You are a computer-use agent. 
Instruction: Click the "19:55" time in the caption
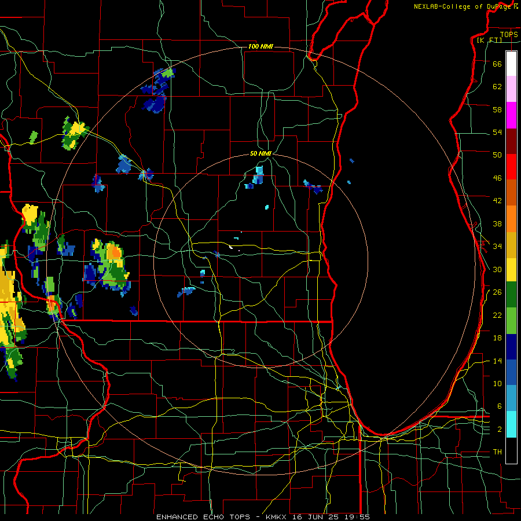tap(358, 517)
